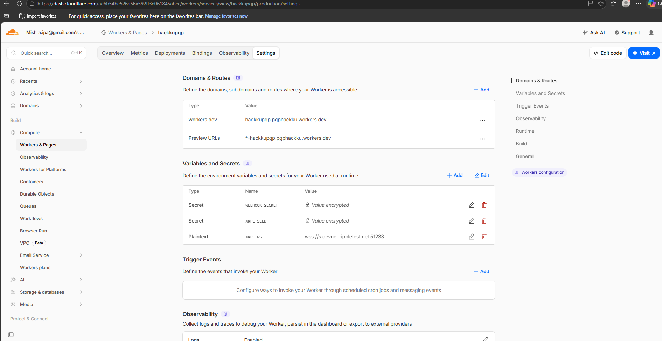Open Durable Objects in sidebar
662x341 pixels.
point(37,194)
